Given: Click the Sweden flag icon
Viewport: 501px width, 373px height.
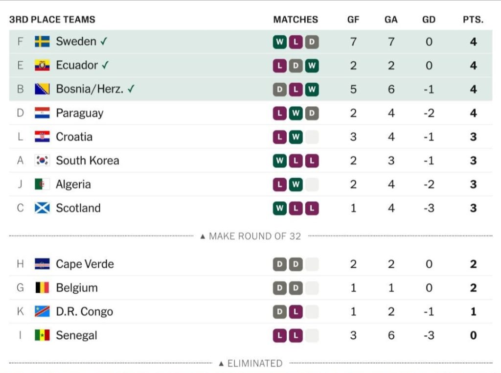Looking at the screenshot, I should (42, 42).
